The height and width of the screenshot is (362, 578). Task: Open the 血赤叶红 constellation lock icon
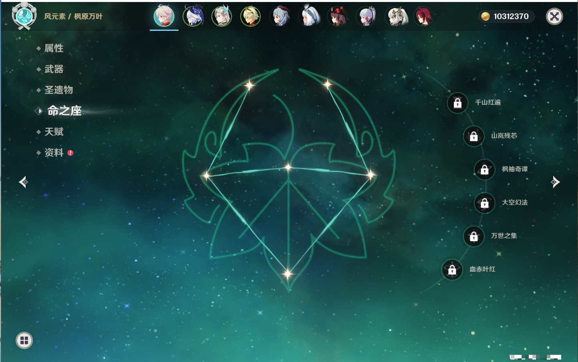(x=452, y=270)
